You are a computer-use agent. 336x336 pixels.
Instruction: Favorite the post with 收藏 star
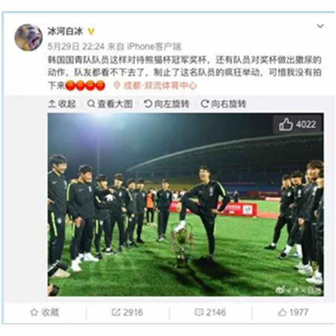click(45, 312)
